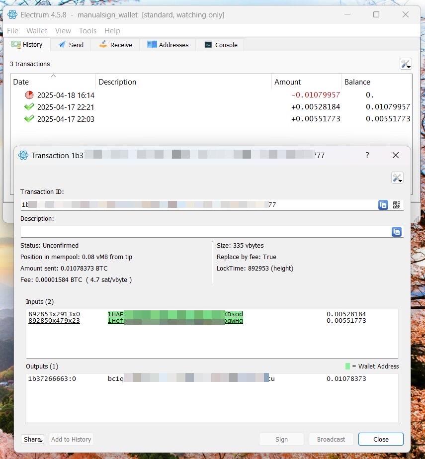Click the balance 0.00551773 in history
Screen dimensions: 425x459
point(388,119)
